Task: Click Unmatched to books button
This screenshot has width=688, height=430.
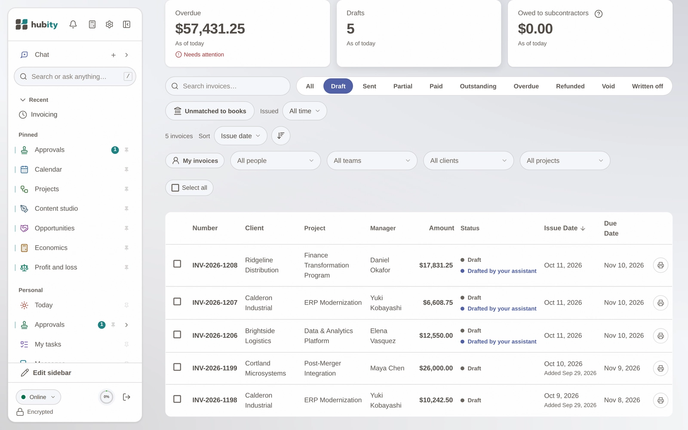Action: (210, 111)
